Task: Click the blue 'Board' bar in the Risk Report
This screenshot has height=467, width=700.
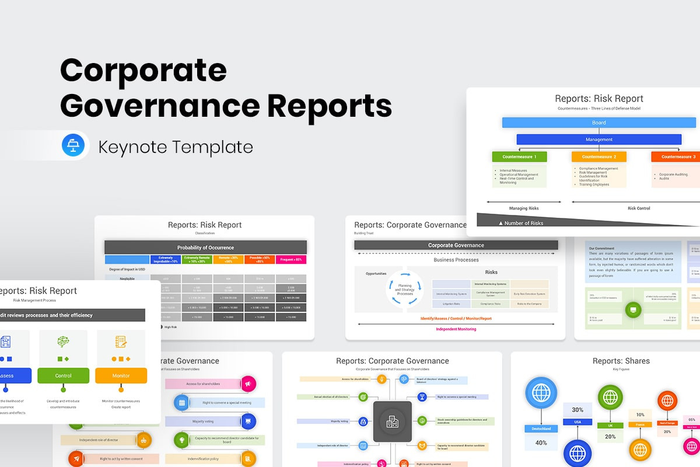Action: pyautogui.click(x=598, y=122)
